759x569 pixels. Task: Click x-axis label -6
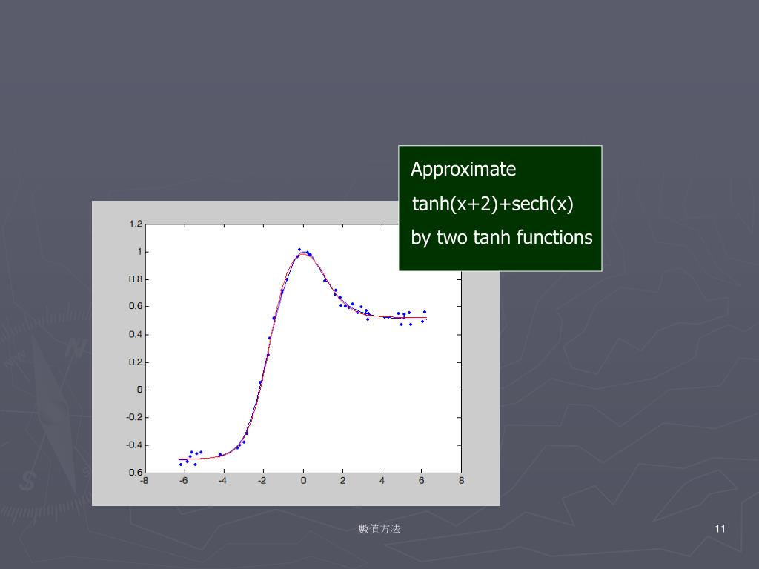click(x=184, y=481)
